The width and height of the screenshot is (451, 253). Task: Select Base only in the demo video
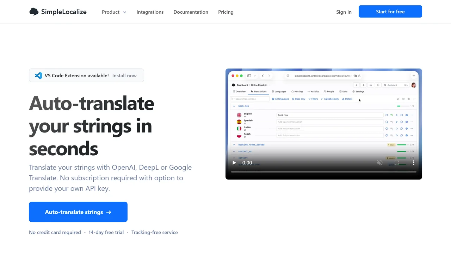[299, 99]
